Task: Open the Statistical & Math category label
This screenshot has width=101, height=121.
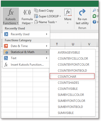Action: [23, 52]
